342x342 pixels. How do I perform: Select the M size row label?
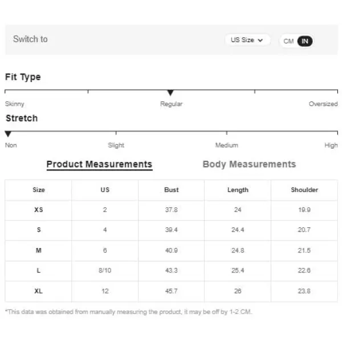pos(39,250)
